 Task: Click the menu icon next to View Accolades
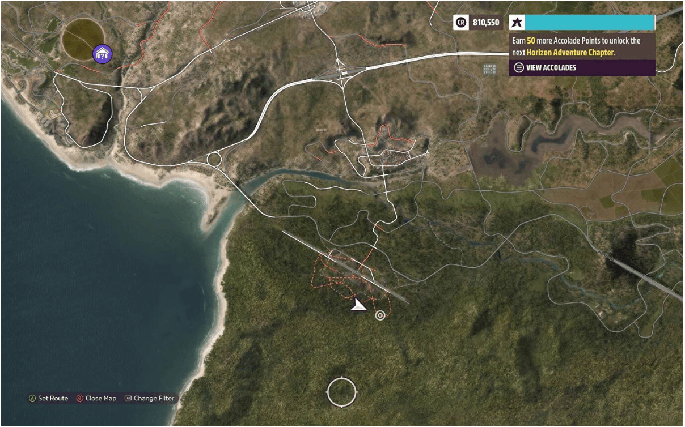coord(518,67)
